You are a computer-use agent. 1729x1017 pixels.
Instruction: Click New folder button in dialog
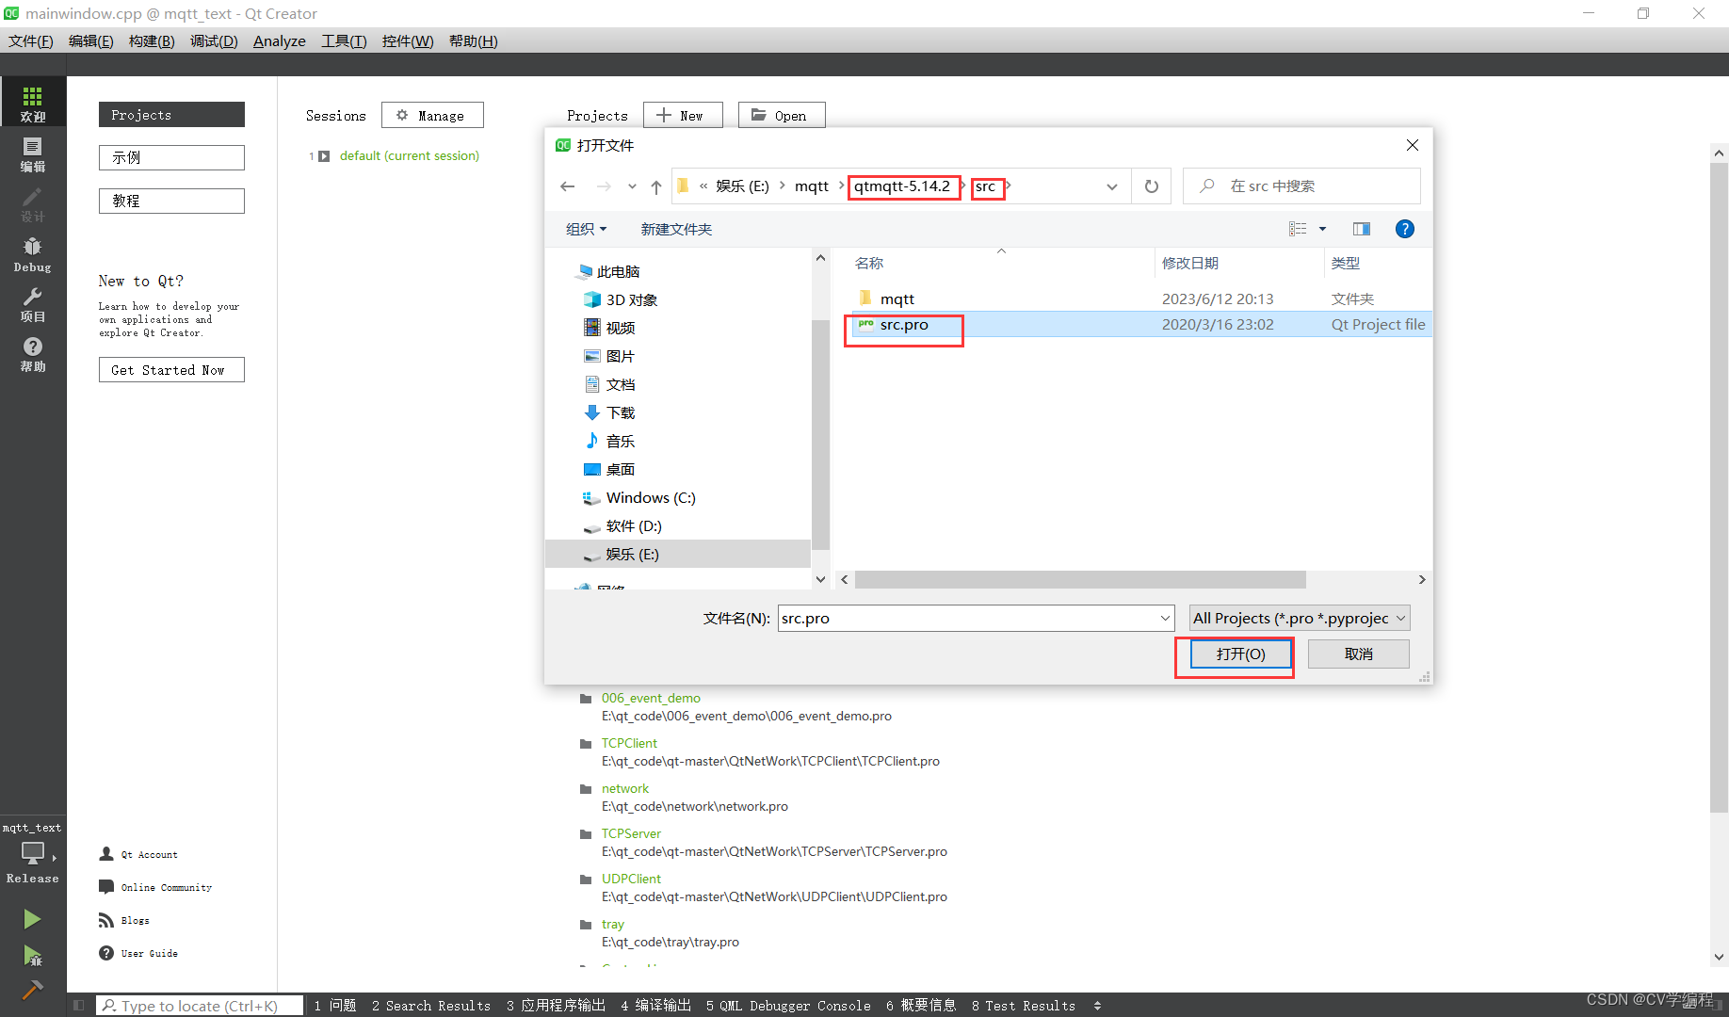676,229
